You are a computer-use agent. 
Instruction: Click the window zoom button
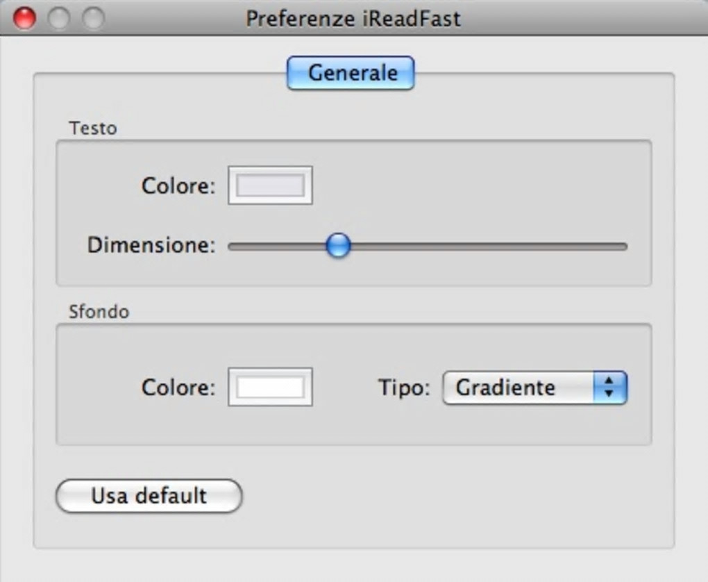tap(93, 18)
